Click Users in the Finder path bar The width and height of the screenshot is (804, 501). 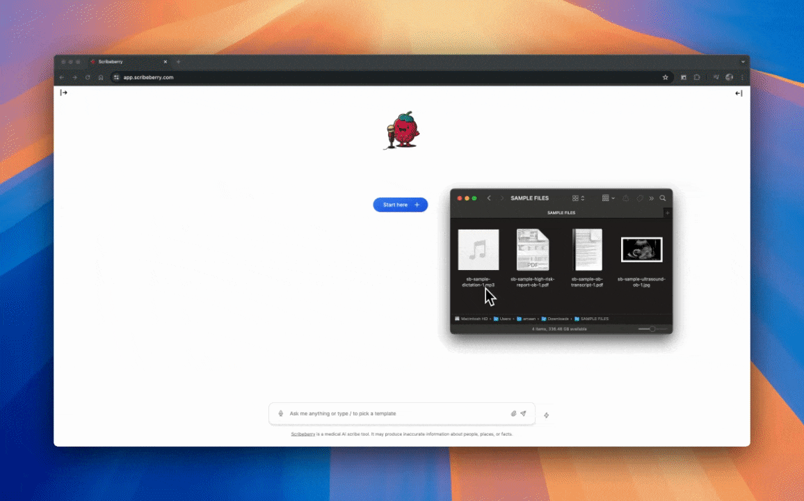click(x=502, y=319)
